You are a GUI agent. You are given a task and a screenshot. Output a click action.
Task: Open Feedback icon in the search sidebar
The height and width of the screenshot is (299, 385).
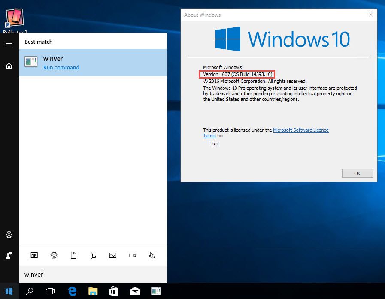(9, 255)
